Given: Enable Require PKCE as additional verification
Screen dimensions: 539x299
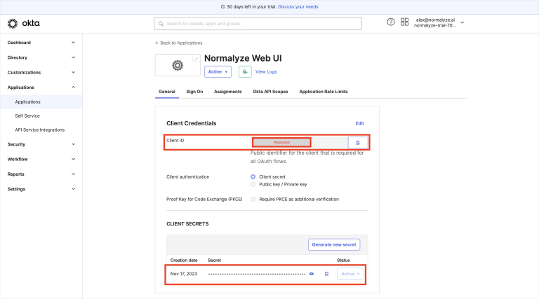Looking at the screenshot, I should pyautogui.click(x=253, y=199).
